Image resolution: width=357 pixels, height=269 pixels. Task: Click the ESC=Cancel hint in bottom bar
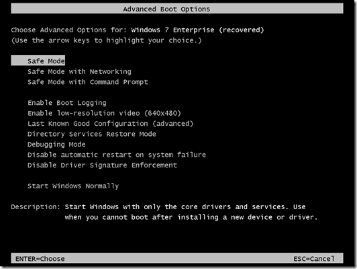[x=314, y=259]
